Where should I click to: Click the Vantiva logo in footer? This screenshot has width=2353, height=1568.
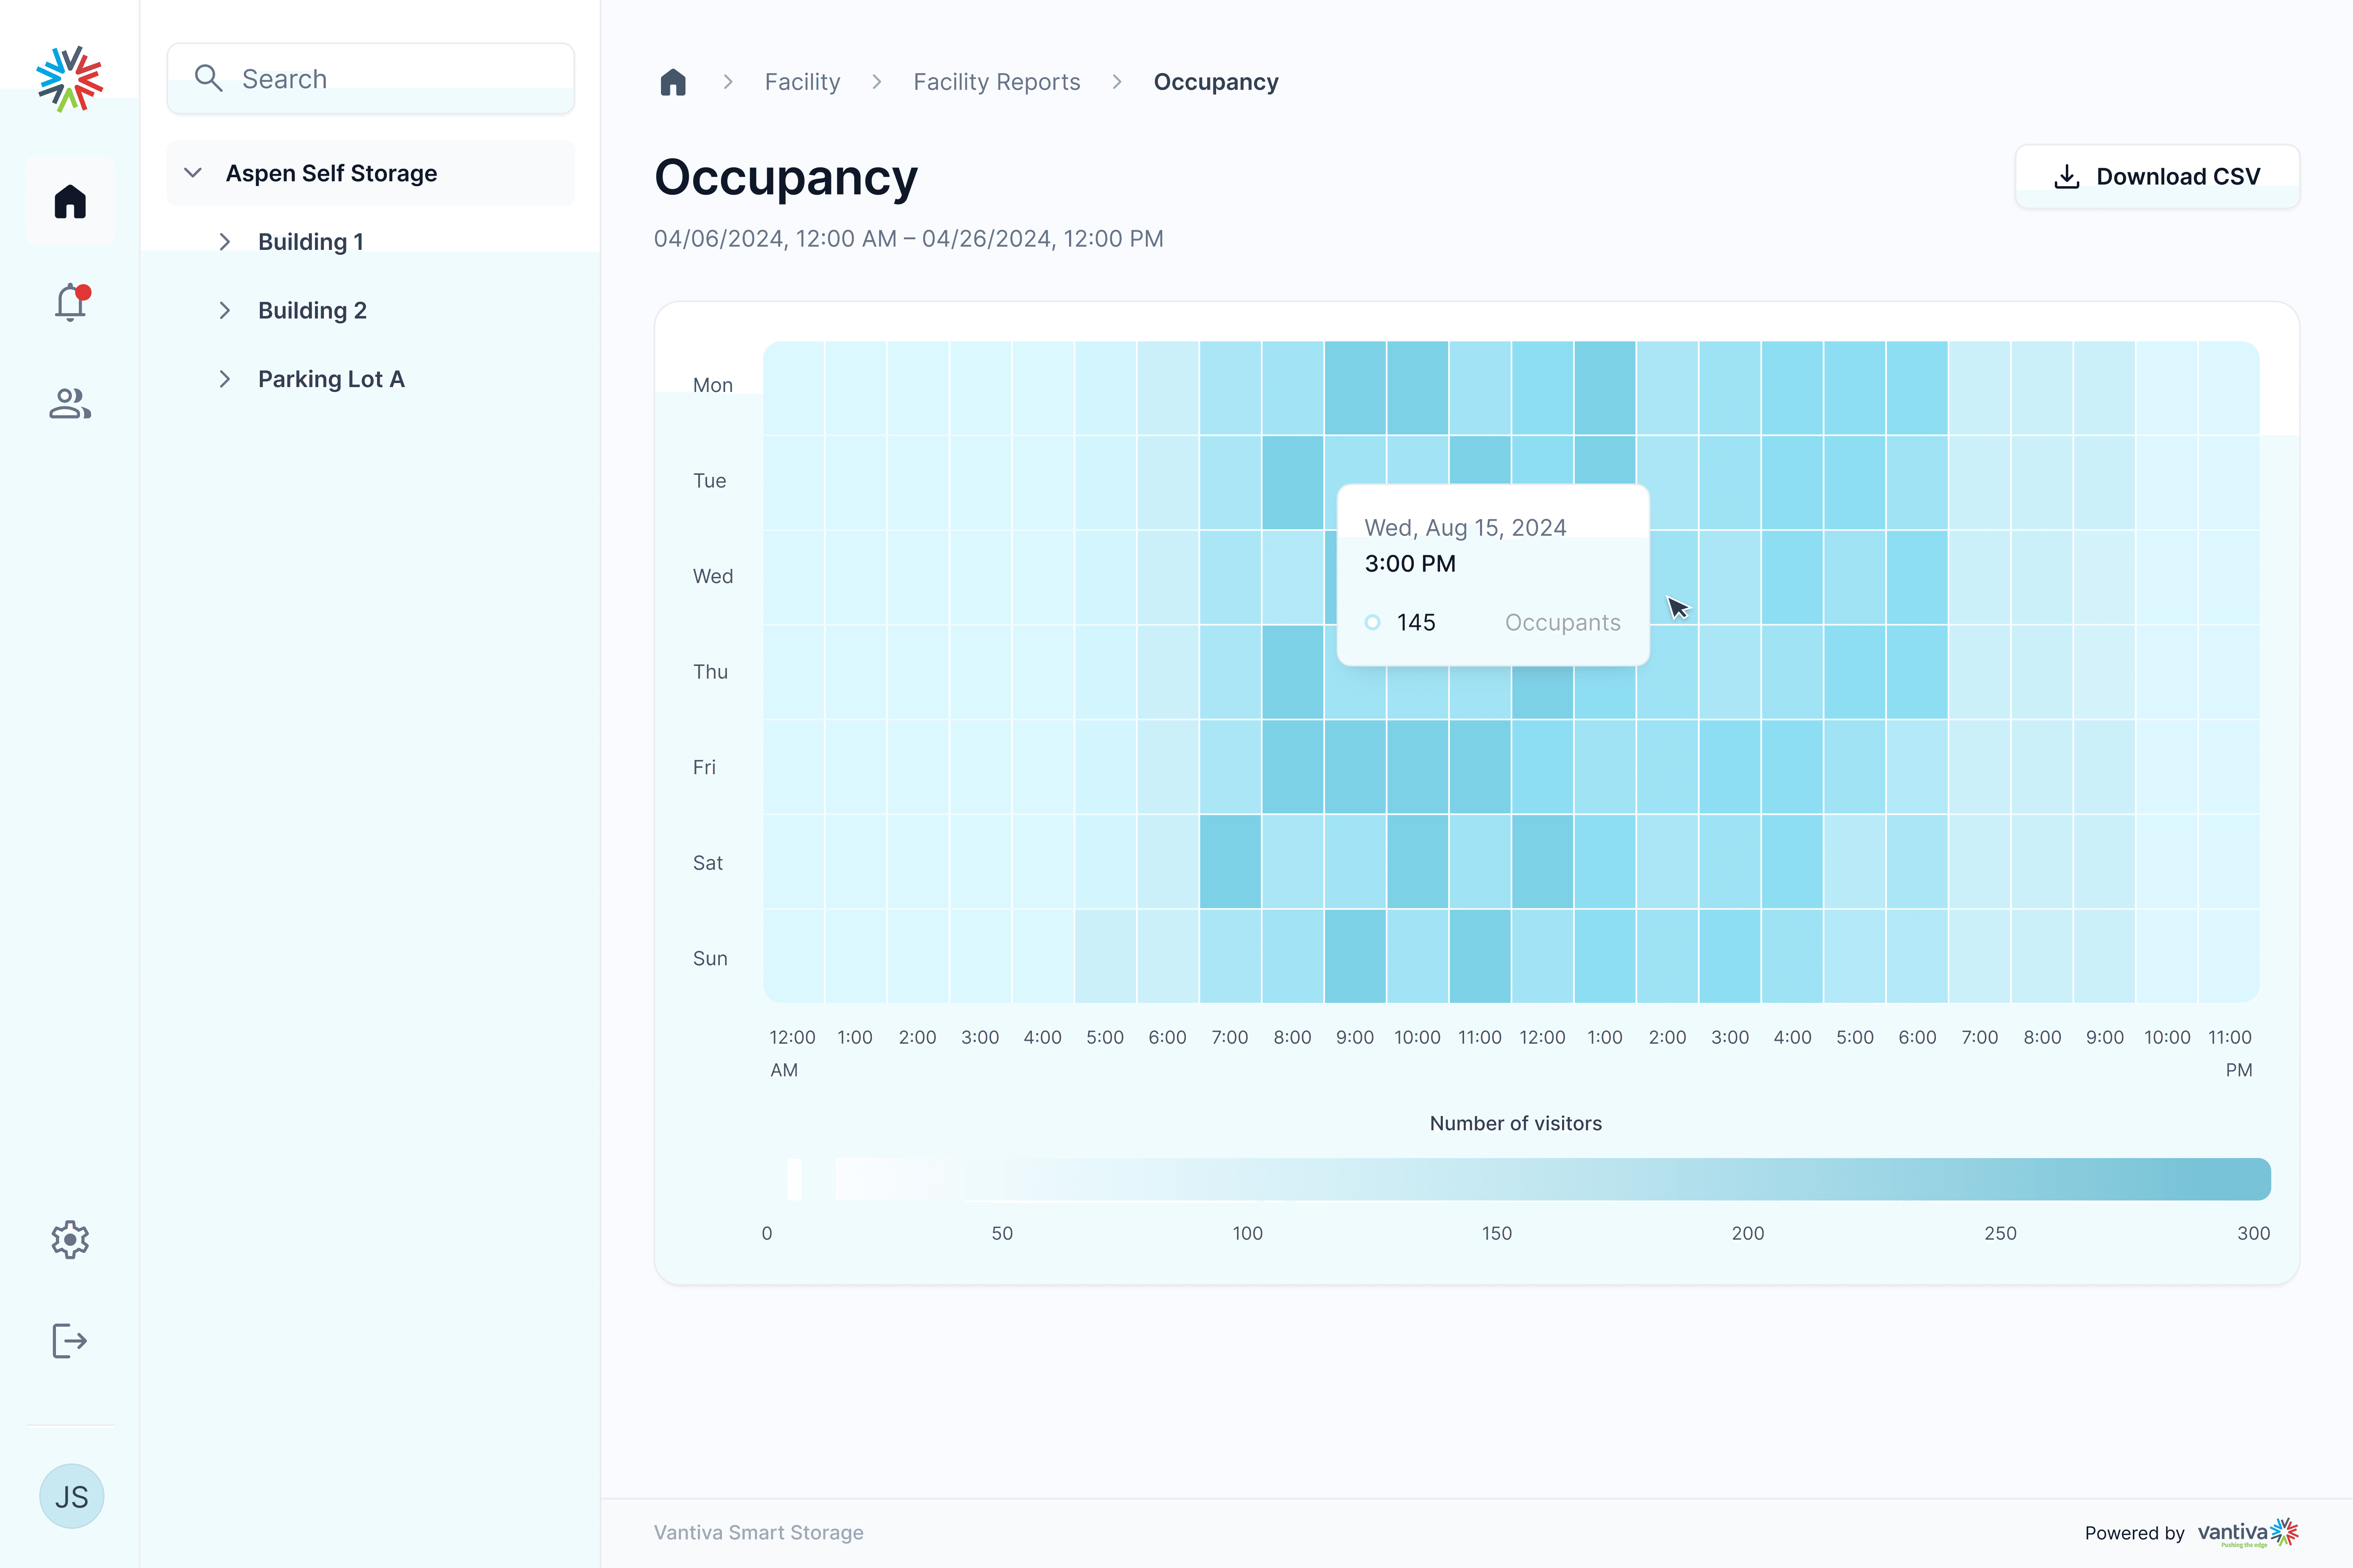(x=2247, y=1532)
